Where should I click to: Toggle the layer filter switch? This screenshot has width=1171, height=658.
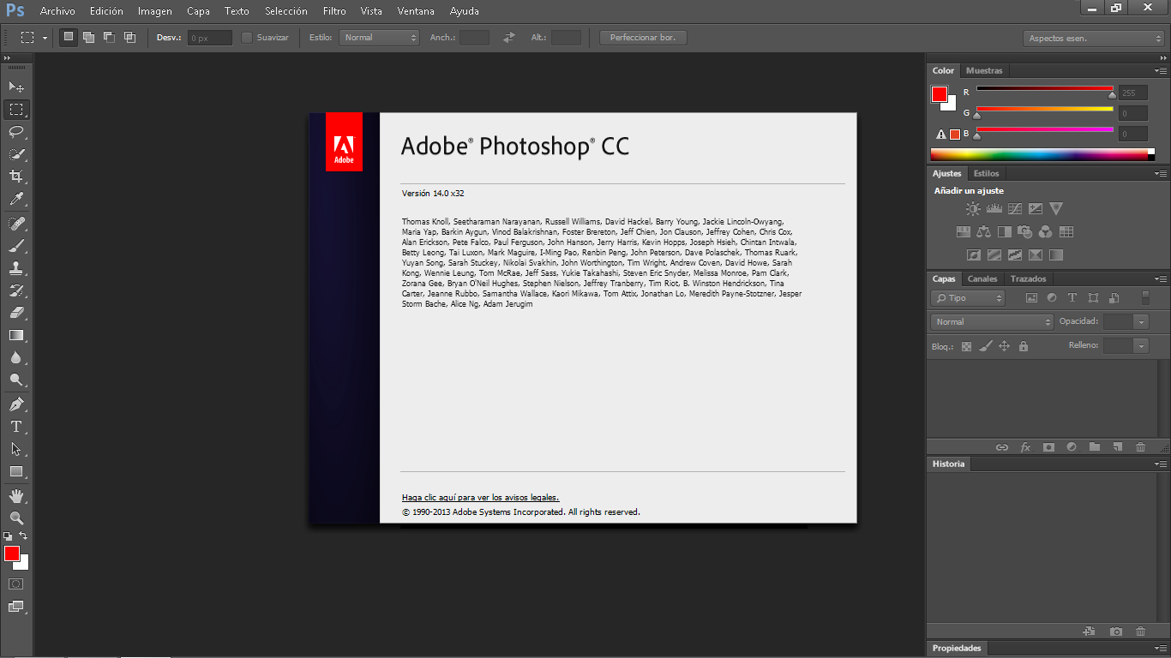point(1146,298)
